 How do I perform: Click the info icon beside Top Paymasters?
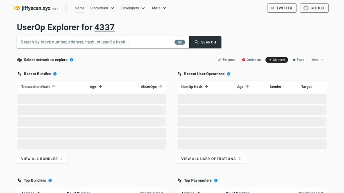pos(216,180)
